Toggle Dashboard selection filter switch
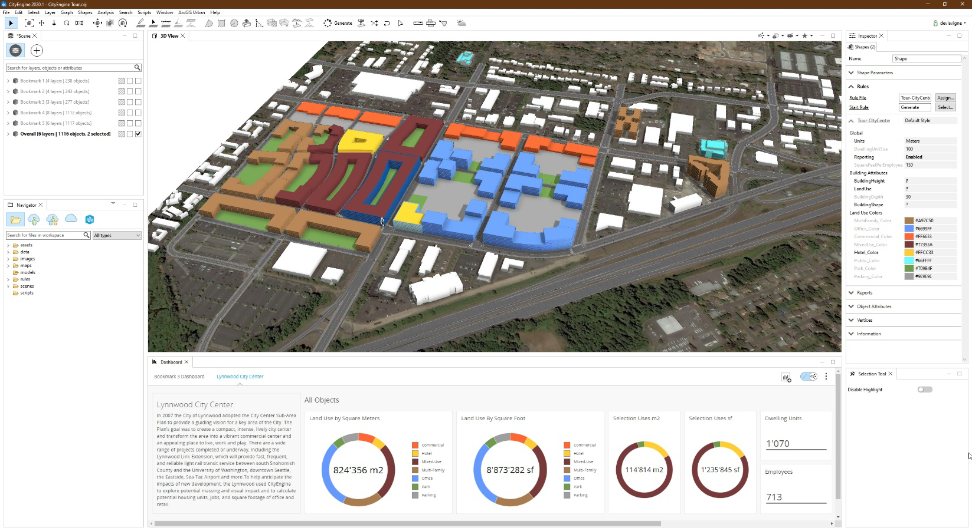972x531 pixels. tap(809, 377)
